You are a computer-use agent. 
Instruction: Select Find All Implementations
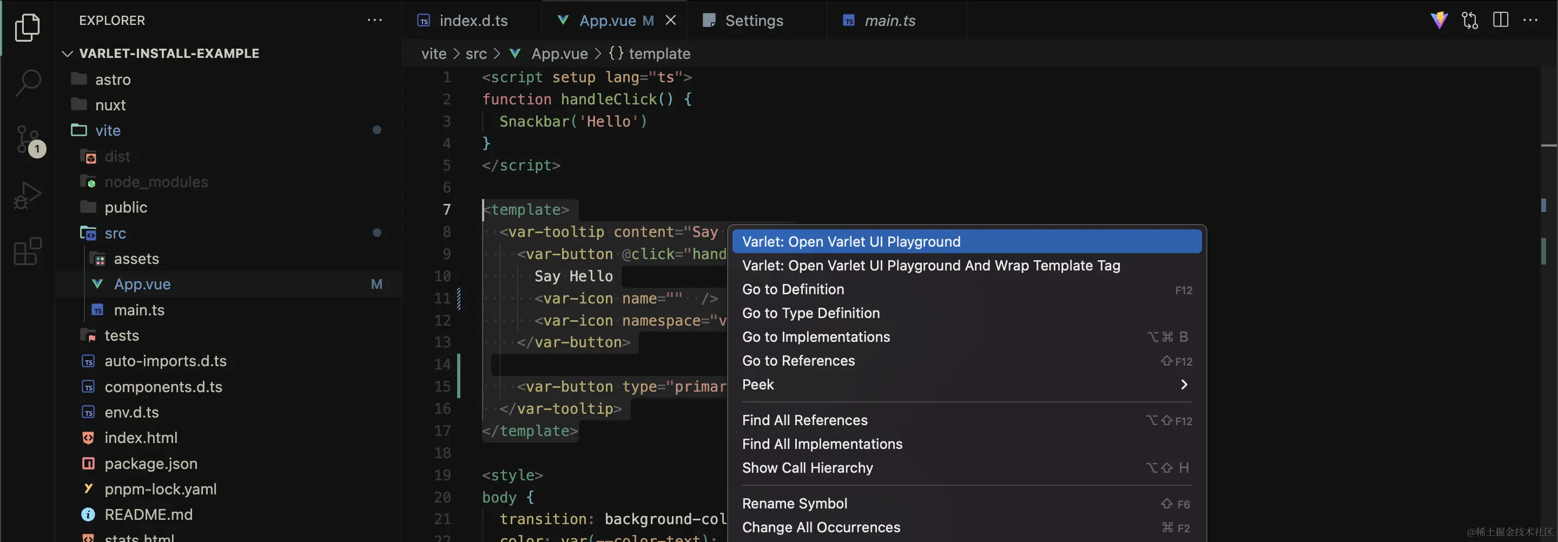point(967,444)
